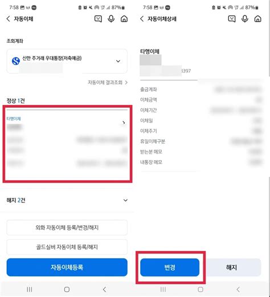Screen dimensions: 270x297
Task: Tap the 해지 cancel button
Action: [x=231, y=267]
